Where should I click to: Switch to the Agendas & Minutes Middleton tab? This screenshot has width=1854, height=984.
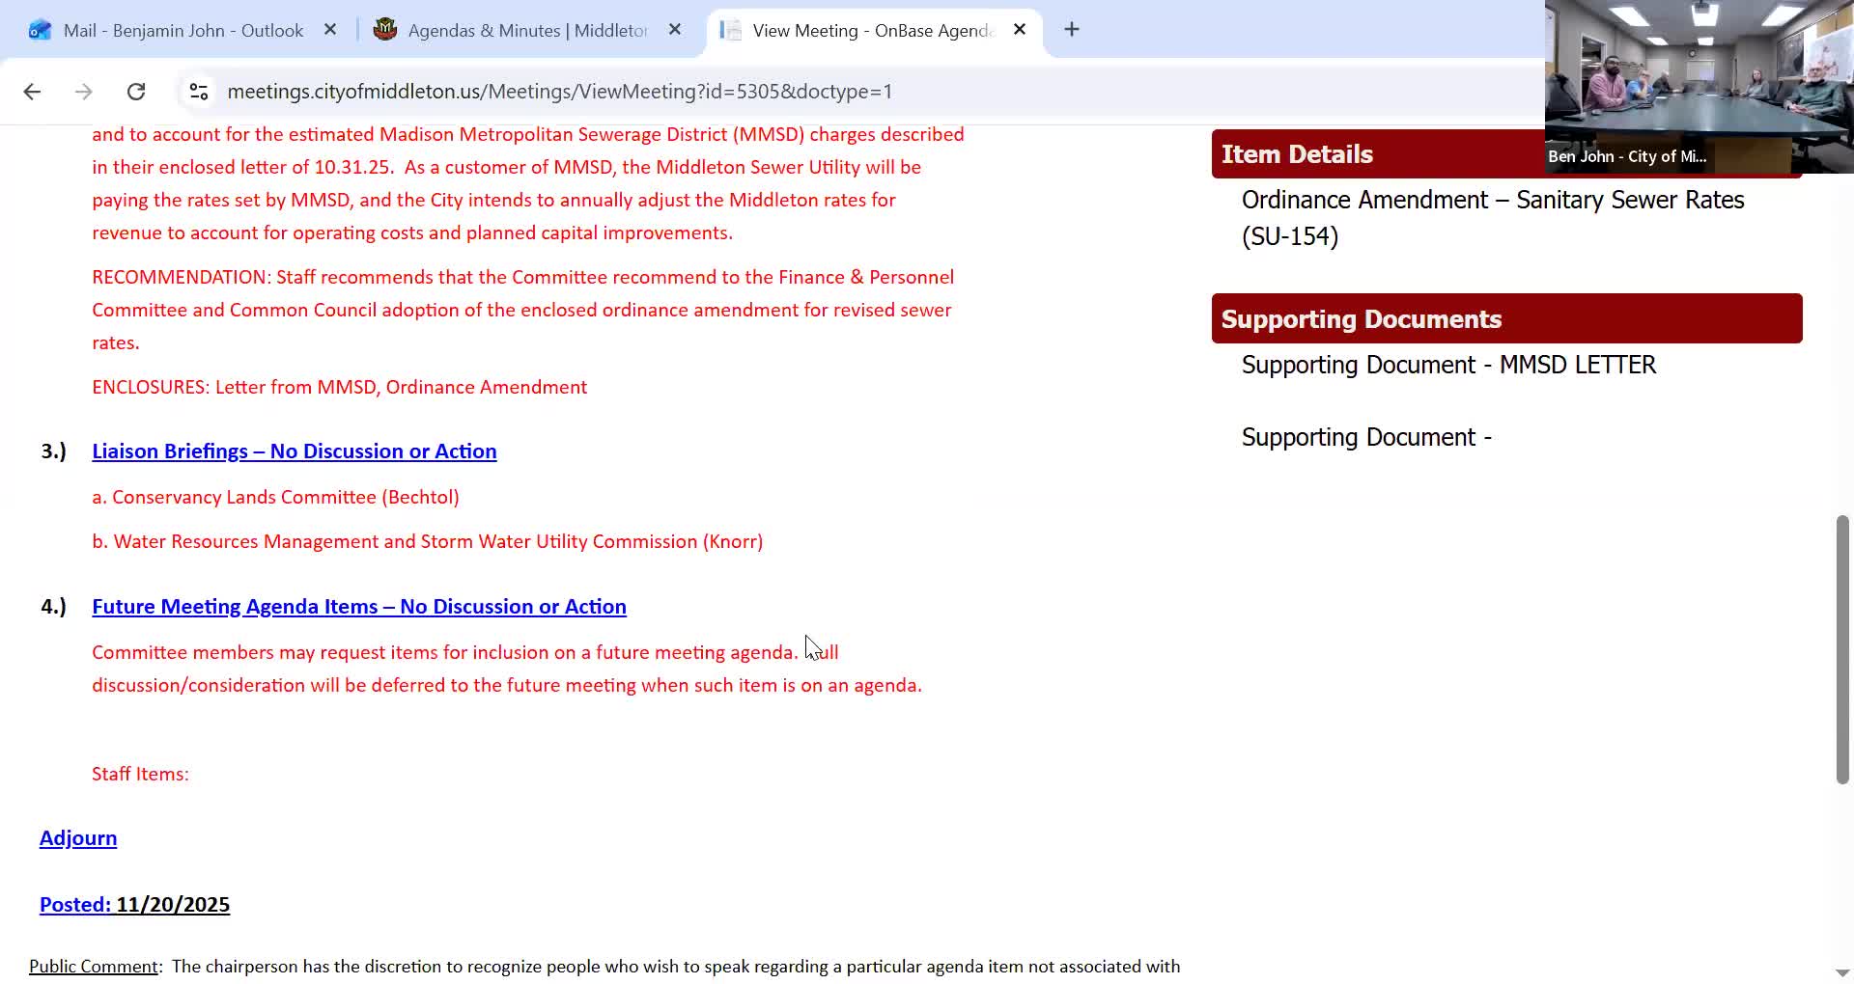(527, 30)
